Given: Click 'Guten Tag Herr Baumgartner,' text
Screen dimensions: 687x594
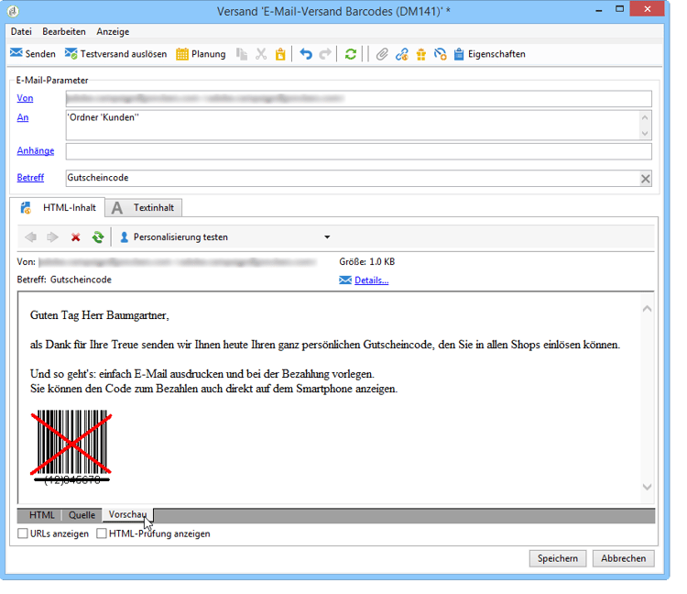Looking at the screenshot, I should (100, 315).
